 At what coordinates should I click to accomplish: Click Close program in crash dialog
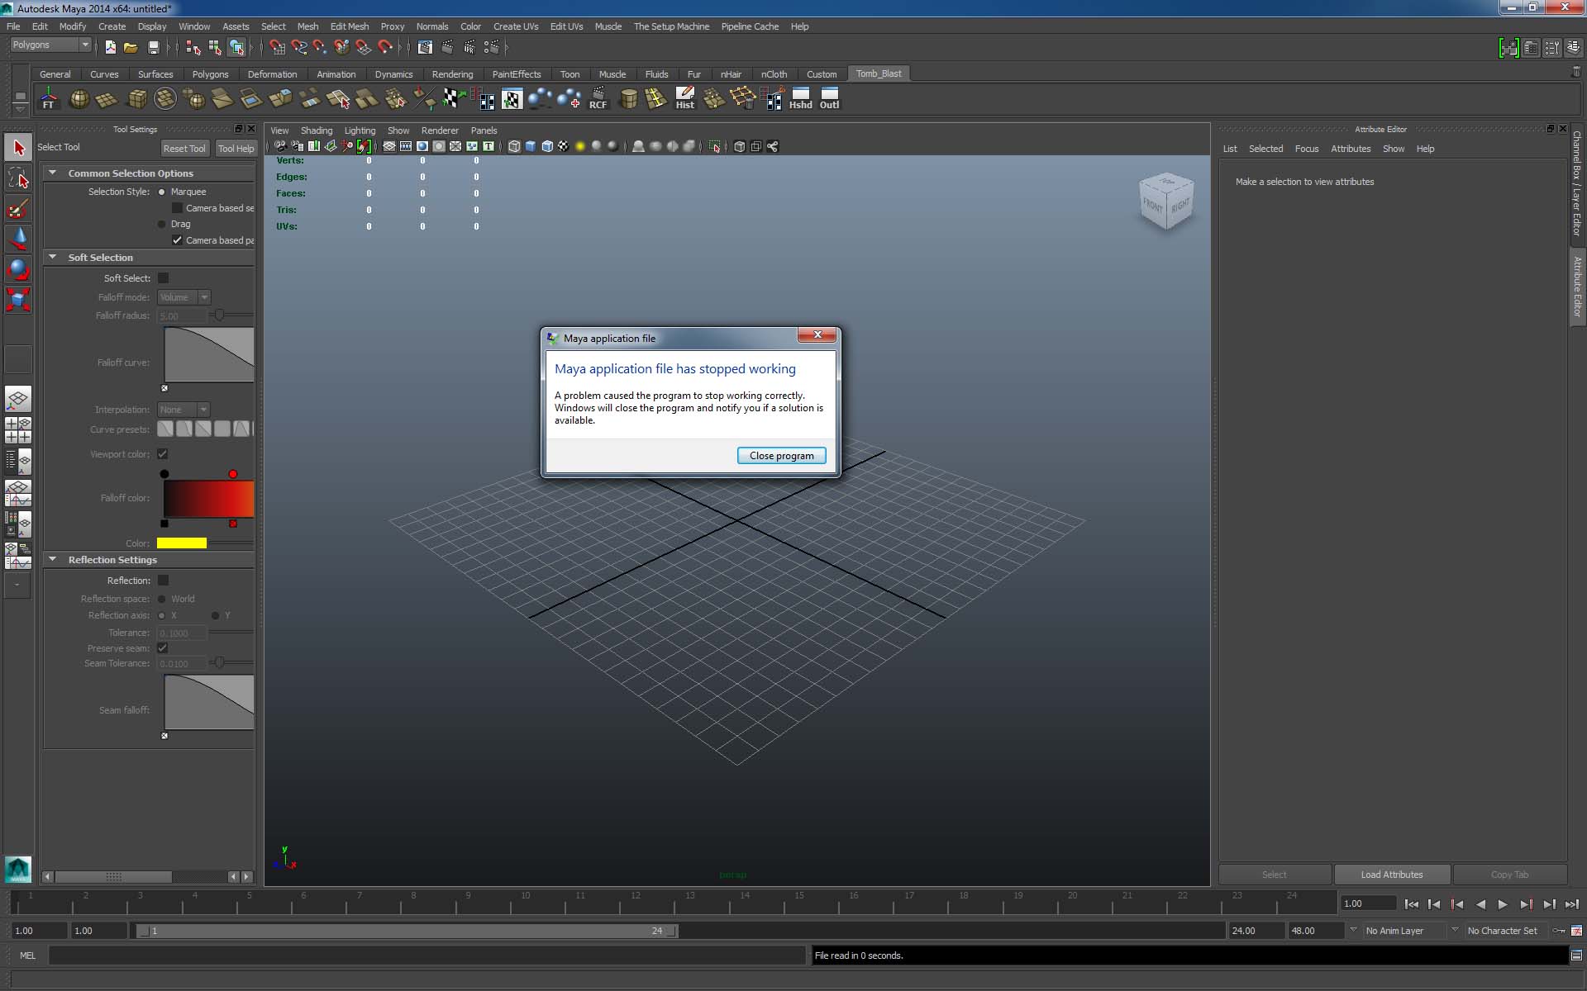(x=781, y=456)
